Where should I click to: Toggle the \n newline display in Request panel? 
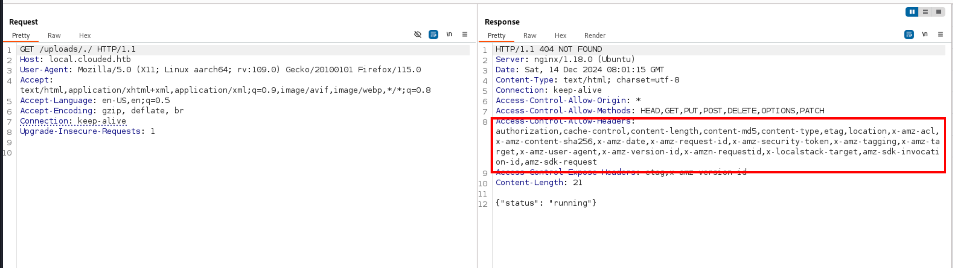(449, 35)
